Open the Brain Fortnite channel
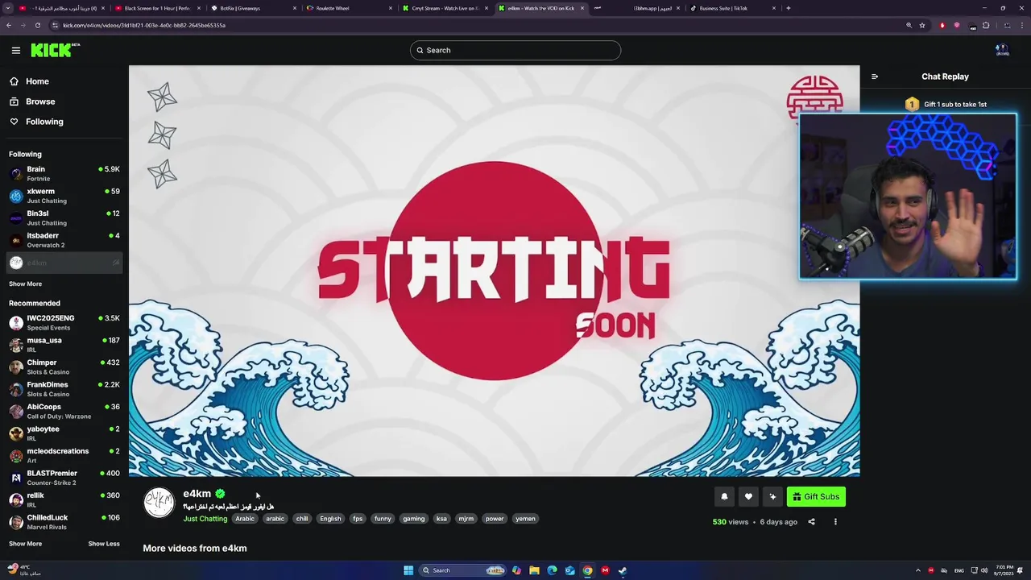 (64, 173)
